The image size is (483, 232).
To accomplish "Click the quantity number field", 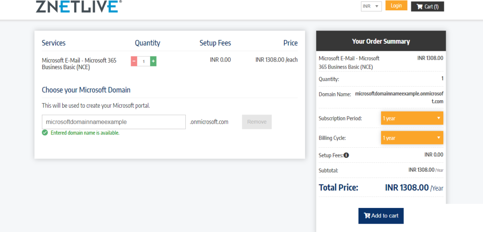I will click(143, 61).
